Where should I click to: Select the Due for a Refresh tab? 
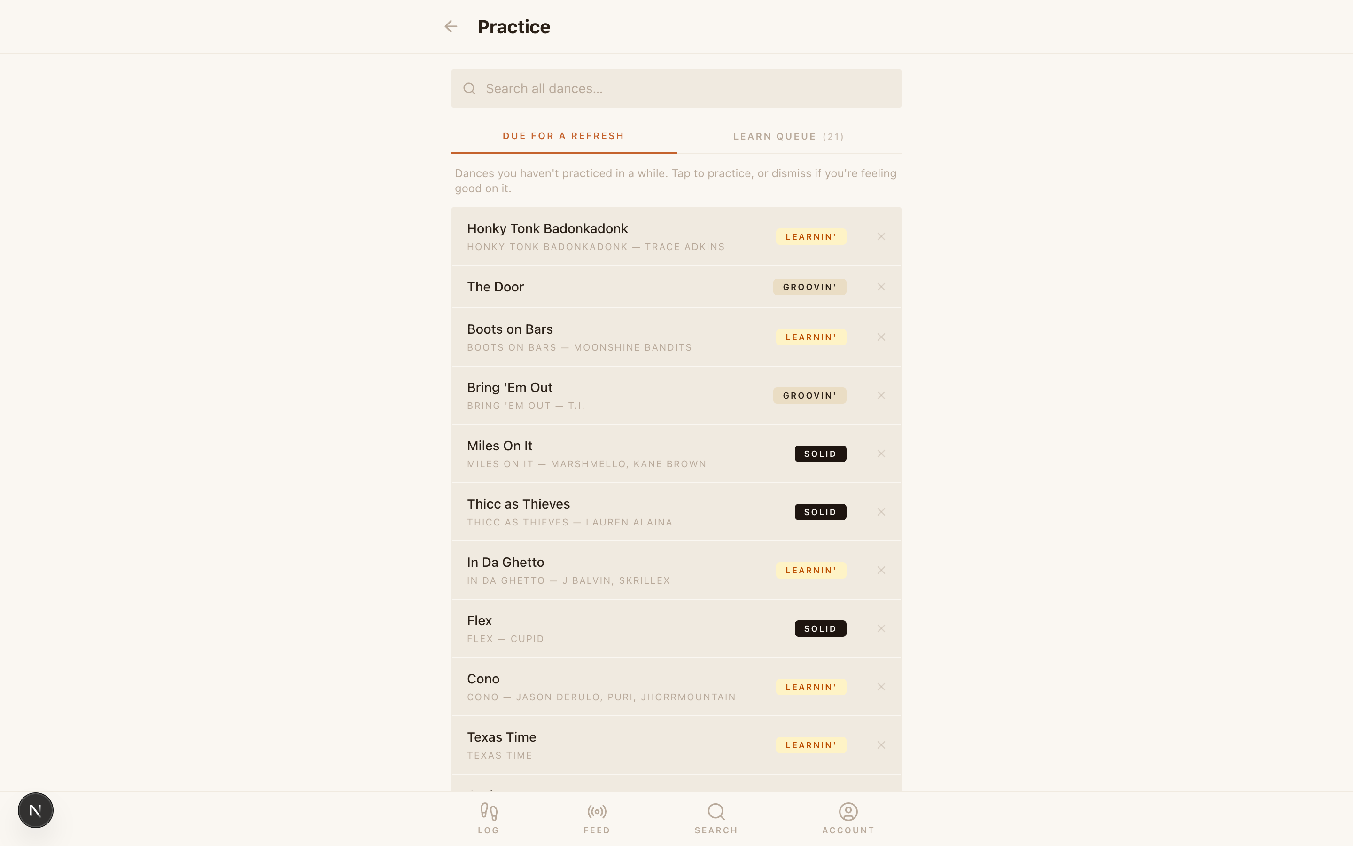click(563, 136)
